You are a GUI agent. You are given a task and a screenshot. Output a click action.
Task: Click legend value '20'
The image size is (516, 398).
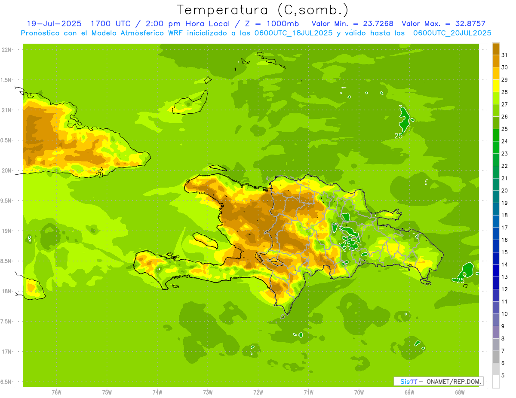[x=505, y=191]
